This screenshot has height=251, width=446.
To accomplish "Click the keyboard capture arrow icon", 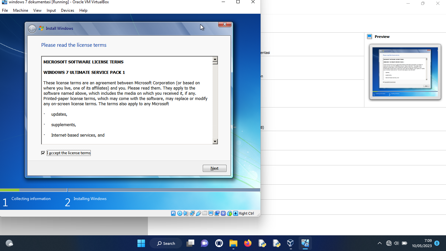I will 235,213.
